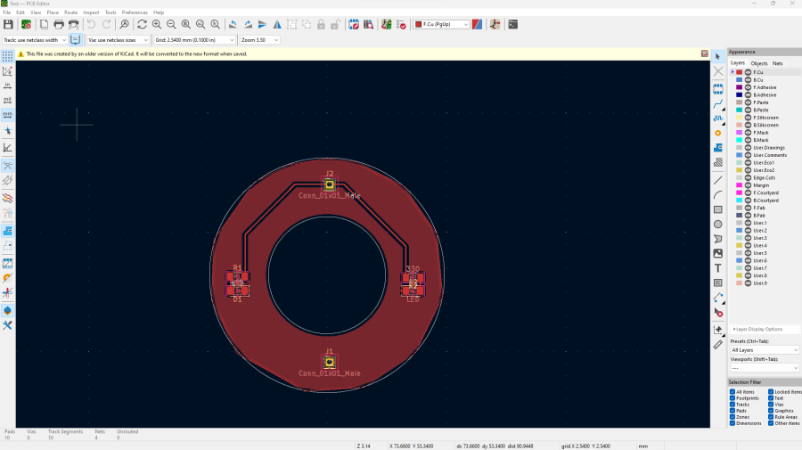This screenshot has height=450, width=802.
Task: Select the Route Tracks tool
Action: 718,103
